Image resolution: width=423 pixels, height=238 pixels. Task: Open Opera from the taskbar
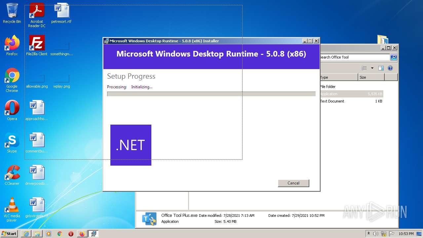pos(71,234)
